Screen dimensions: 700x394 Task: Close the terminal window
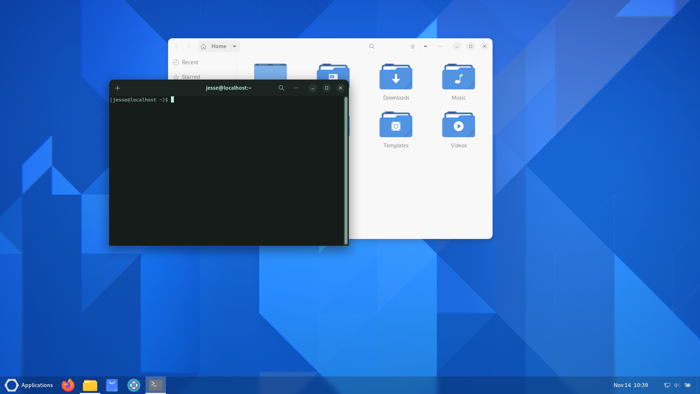[341, 88]
